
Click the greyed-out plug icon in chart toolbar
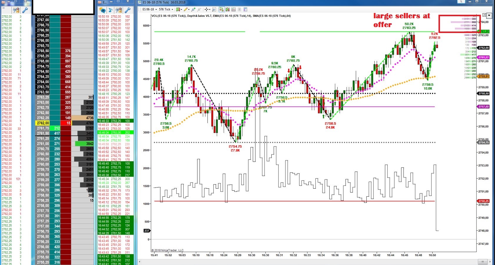[x=199, y=9]
